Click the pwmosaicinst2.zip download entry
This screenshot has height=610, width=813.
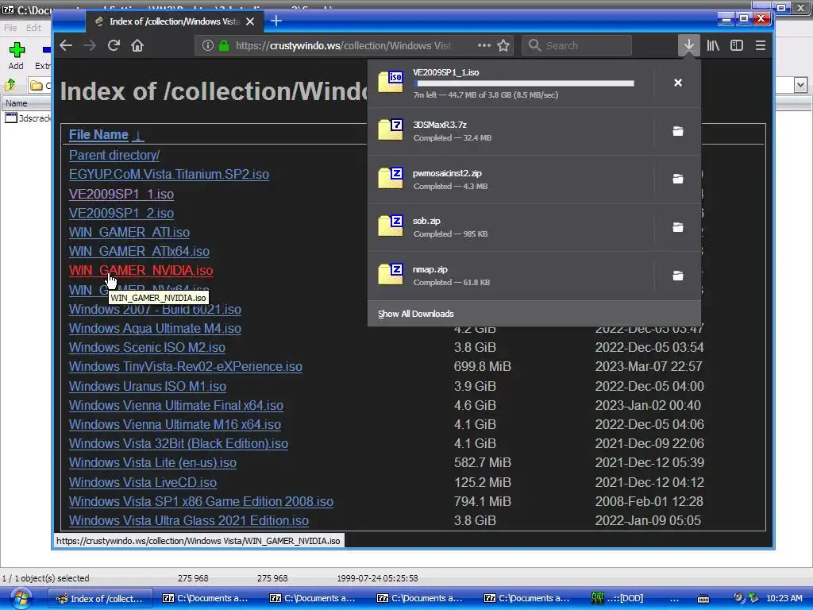click(x=511, y=179)
